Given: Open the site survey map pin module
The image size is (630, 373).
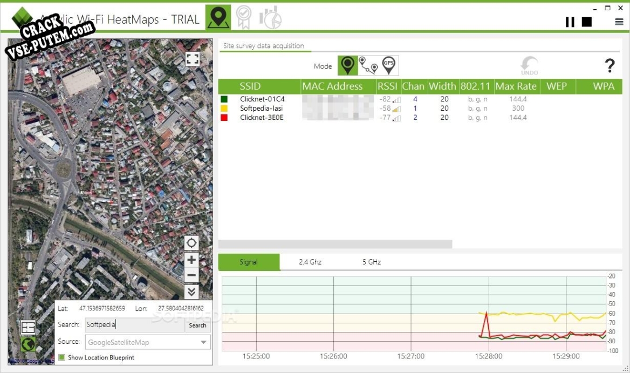Looking at the screenshot, I should [x=218, y=18].
